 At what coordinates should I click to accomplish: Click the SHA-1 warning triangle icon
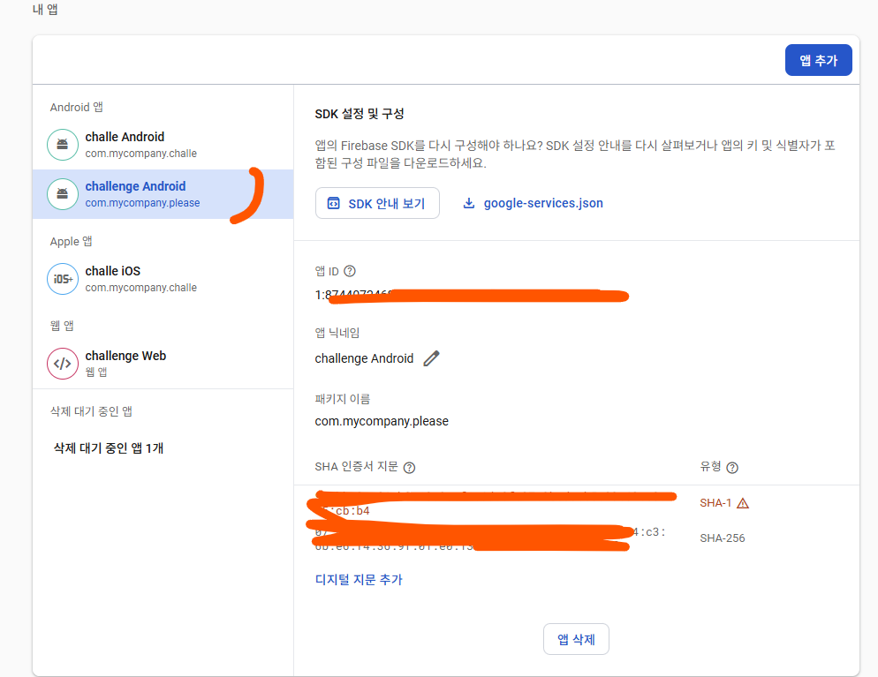(743, 503)
